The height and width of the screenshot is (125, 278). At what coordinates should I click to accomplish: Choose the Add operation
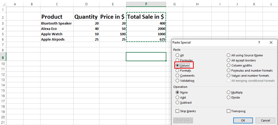(178, 97)
